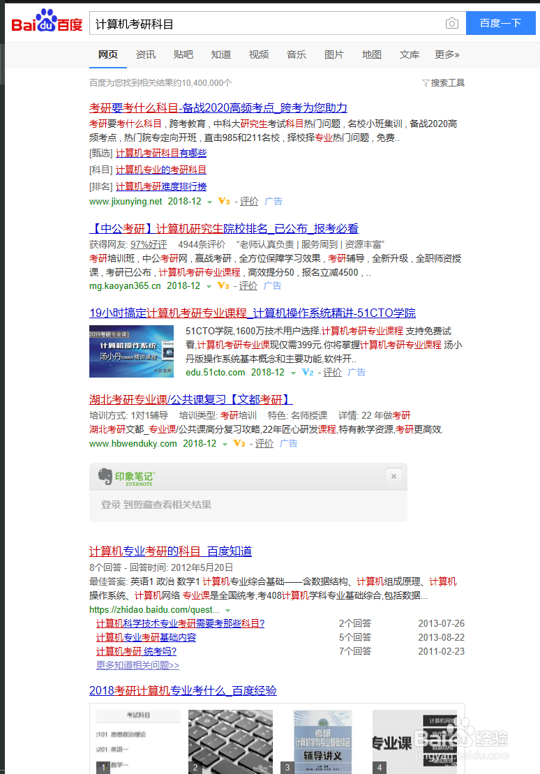Open 计算机专业考研基础内容 question
Screen dimensions: 540x774
pyautogui.click(x=146, y=637)
